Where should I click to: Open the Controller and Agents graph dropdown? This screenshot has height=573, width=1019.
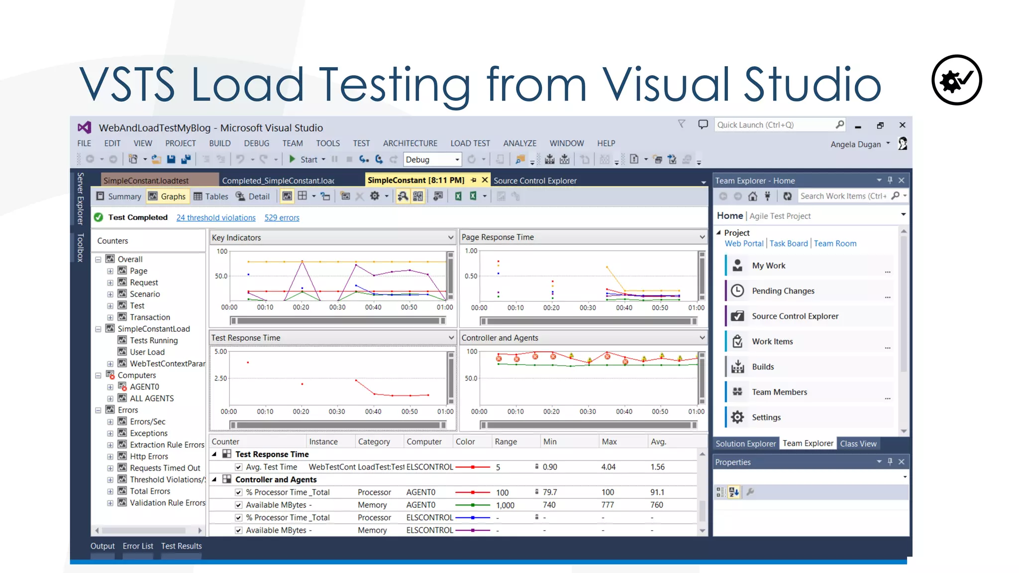coord(702,338)
